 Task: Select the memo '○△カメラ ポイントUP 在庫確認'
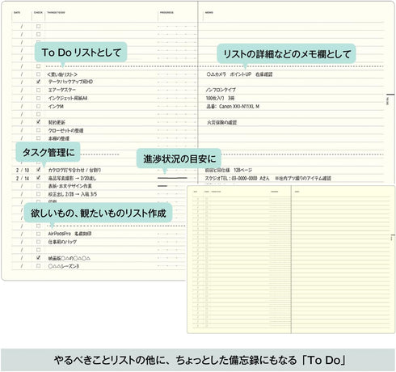click(239, 74)
